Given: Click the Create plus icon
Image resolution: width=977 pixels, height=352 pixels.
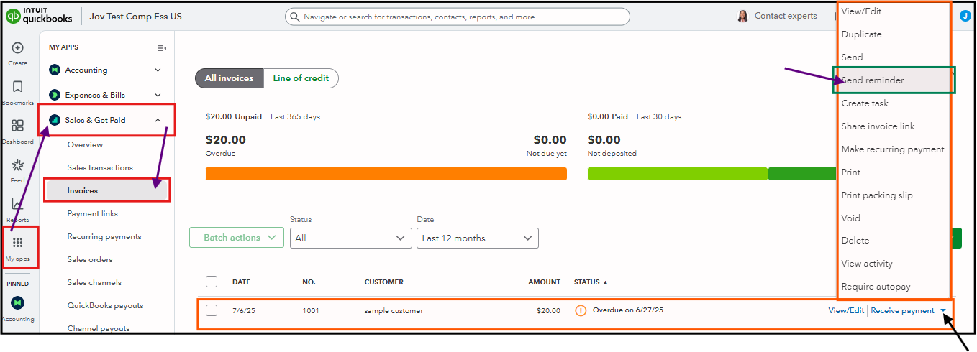Looking at the screenshot, I should click(x=18, y=48).
